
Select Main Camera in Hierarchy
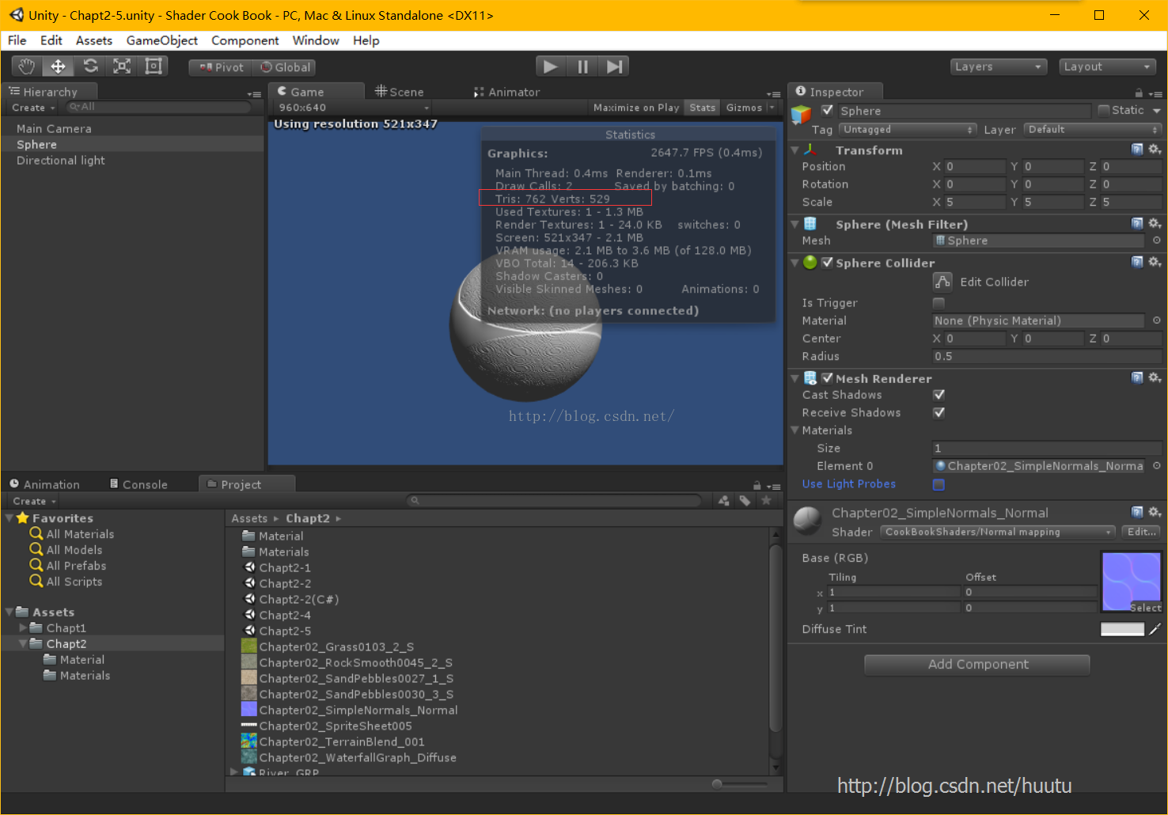pos(54,129)
